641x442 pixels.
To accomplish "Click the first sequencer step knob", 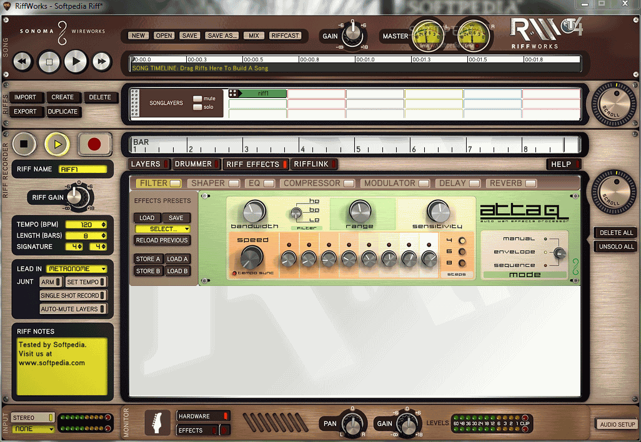I will pyautogui.click(x=289, y=259).
